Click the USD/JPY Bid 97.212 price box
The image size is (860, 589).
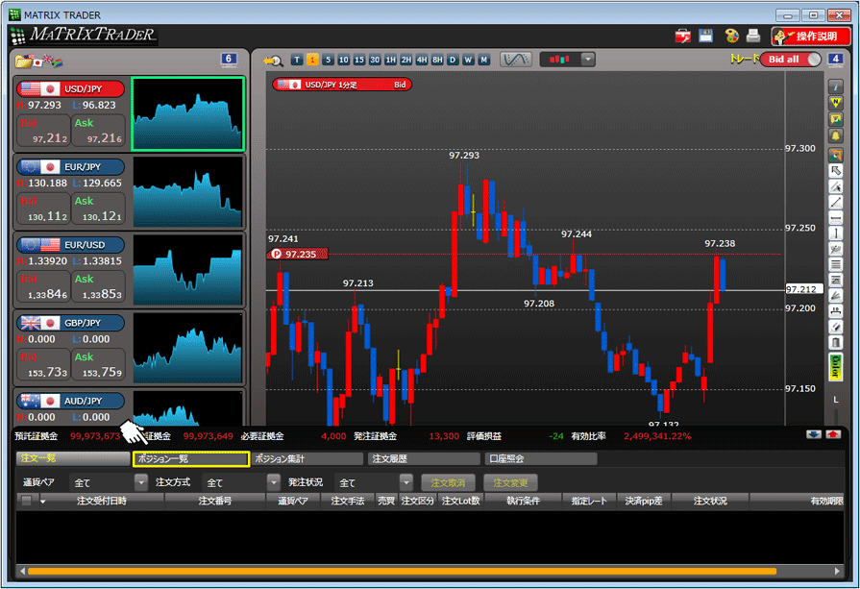pos(43,131)
